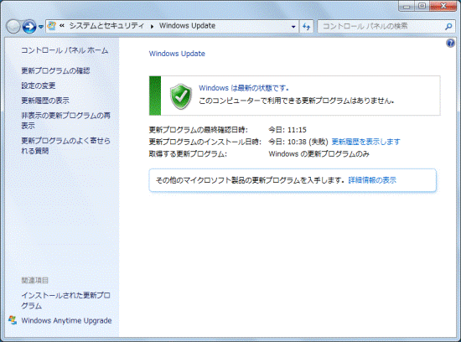The height and width of the screenshot is (342, 461).
Task: Open インストールされた更新プログラム link
Action: click(66, 301)
